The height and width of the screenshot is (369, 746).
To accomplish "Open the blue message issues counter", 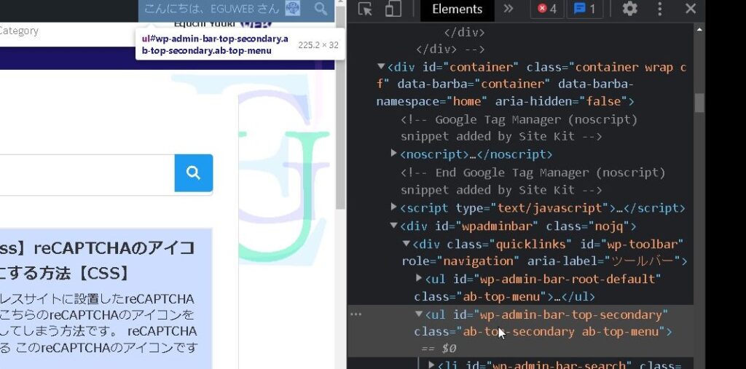I will pyautogui.click(x=585, y=9).
